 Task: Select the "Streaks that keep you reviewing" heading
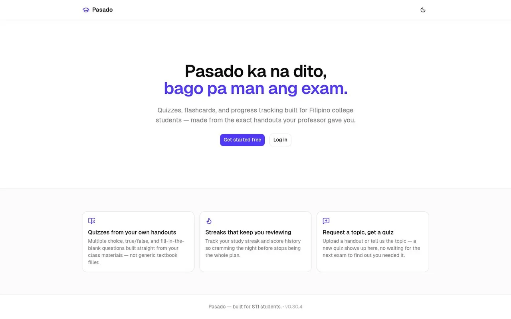point(248,232)
